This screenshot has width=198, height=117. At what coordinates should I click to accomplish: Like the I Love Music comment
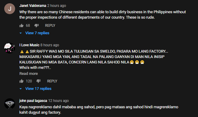(21, 81)
